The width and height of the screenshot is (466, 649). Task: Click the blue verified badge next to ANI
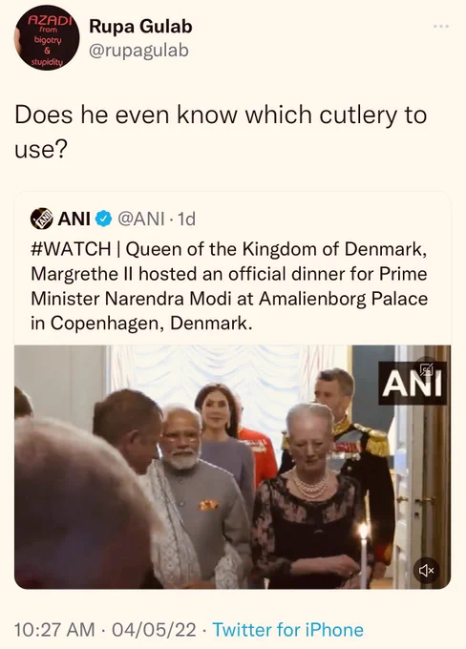pyautogui.click(x=103, y=219)
